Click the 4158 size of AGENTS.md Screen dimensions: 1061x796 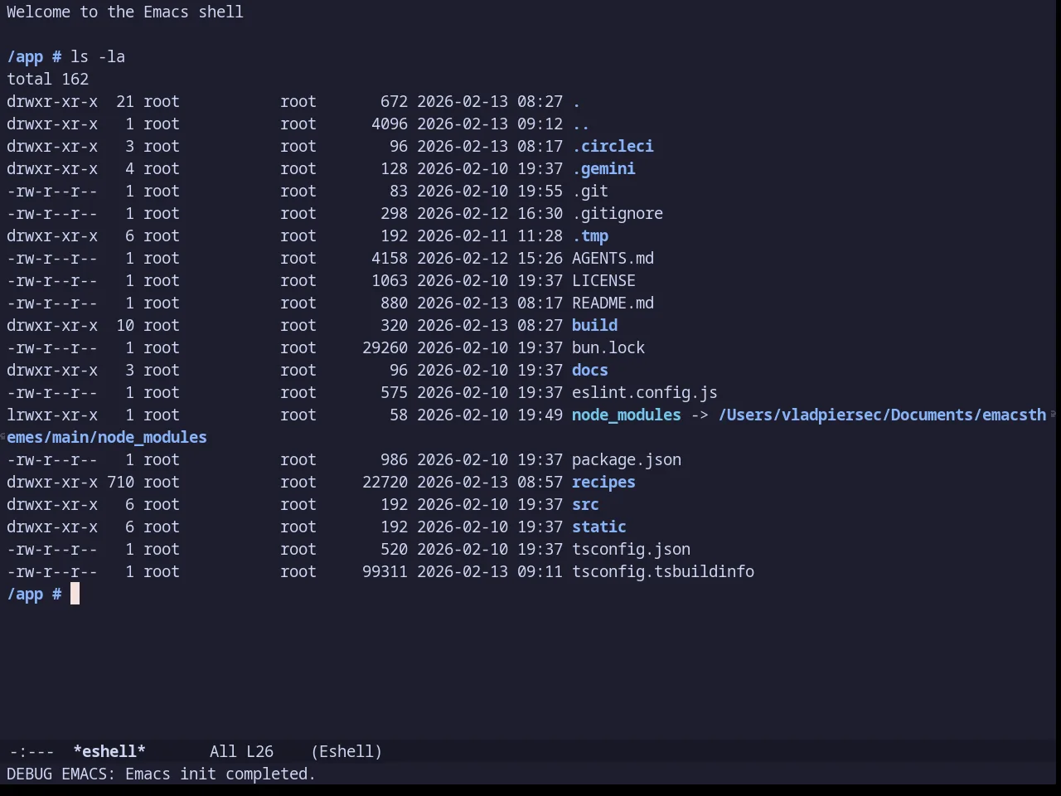pos(390,258)
